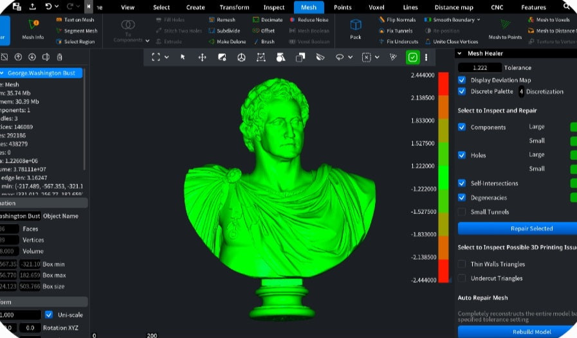Click the Rebuild Model button
Screen dimensions: 577x338
[x=517, y=332]
